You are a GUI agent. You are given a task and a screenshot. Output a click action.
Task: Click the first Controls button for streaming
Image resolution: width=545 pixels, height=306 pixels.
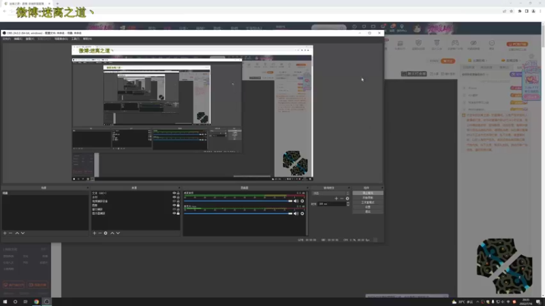[368, 193]
